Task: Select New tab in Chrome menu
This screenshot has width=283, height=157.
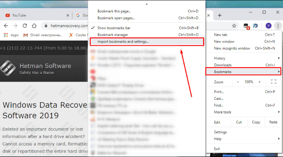Action: point(244,35)
